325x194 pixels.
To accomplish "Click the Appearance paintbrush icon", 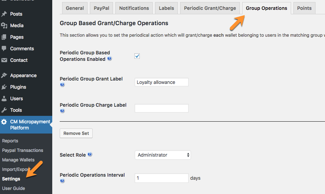I will pos(4,75).
